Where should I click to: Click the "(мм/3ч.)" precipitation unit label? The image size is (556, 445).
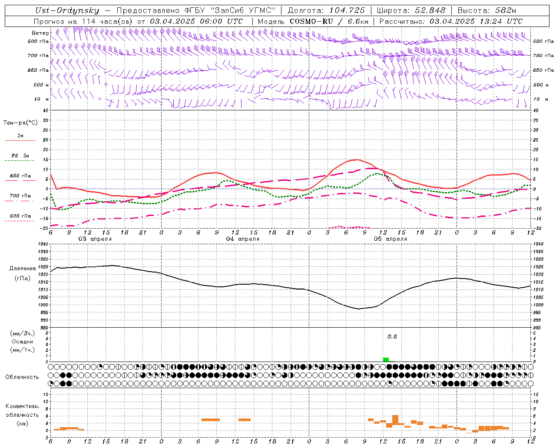click(x=23, y=333)
